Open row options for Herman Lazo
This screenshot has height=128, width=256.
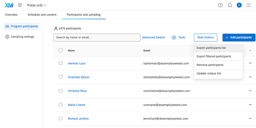pyautogui.click(x=250, y=63)
